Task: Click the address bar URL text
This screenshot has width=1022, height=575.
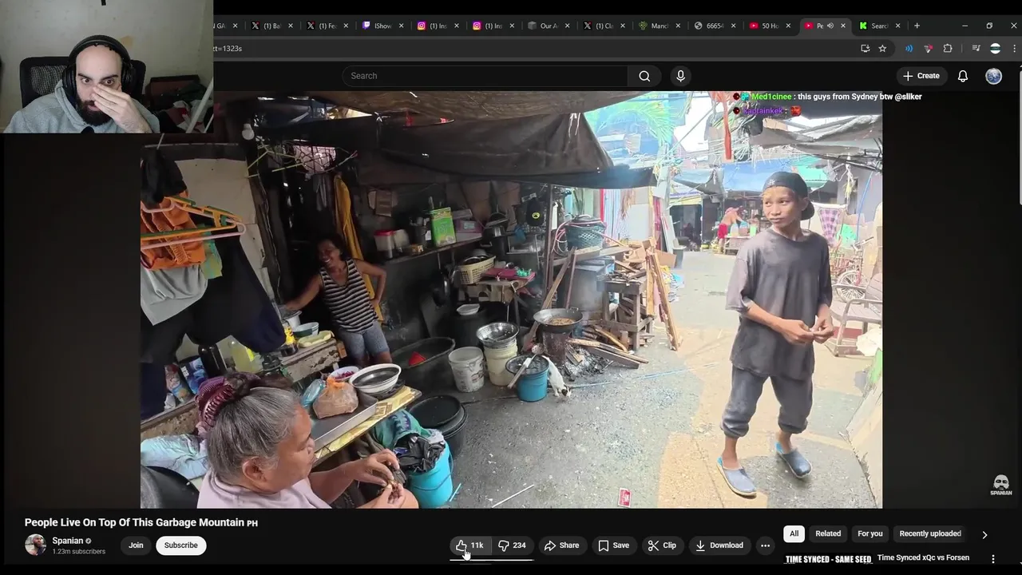Action: (x=228, y=49)
